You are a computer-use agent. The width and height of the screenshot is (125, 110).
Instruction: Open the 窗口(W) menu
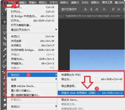119,2
